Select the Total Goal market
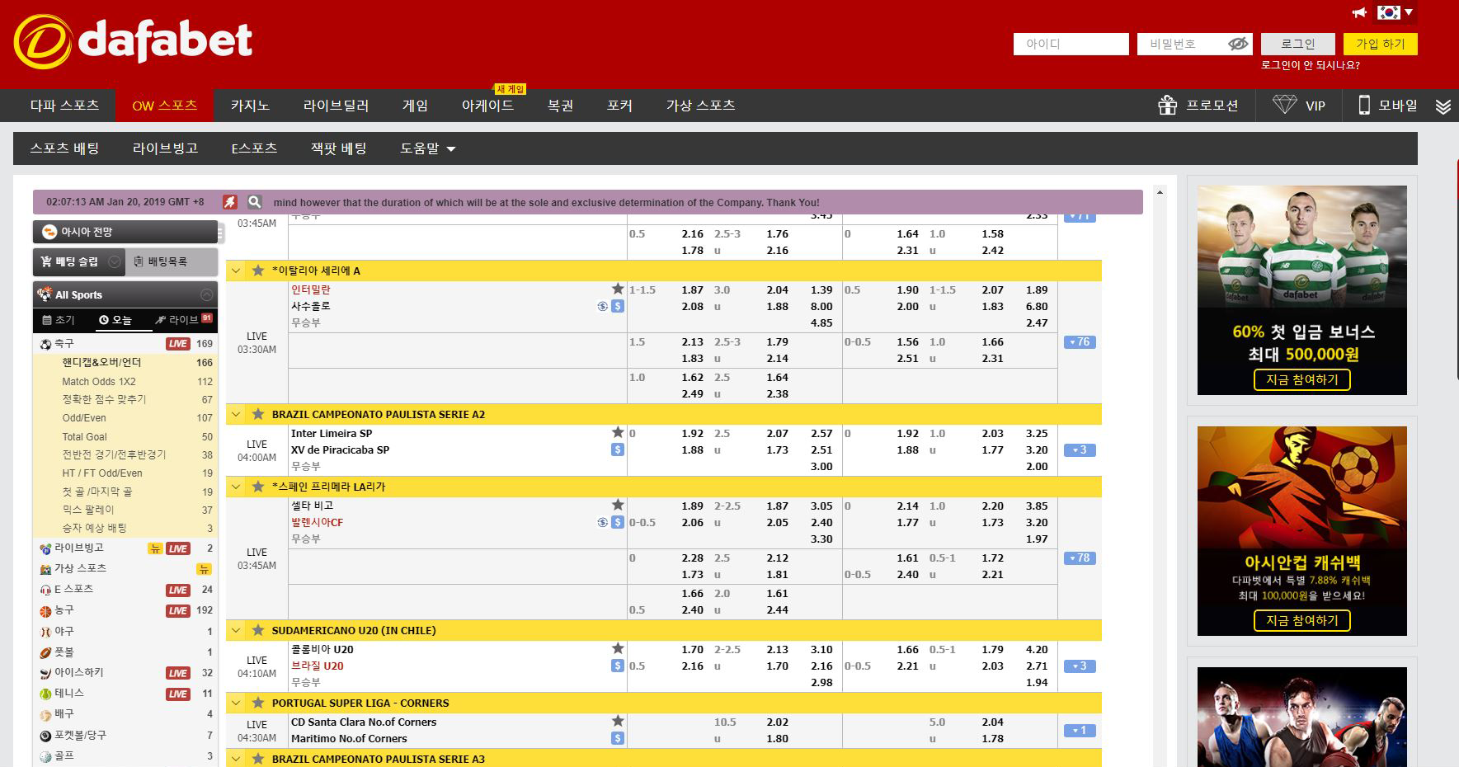This screenshot has width=1459, height=767. click(84, 437)
